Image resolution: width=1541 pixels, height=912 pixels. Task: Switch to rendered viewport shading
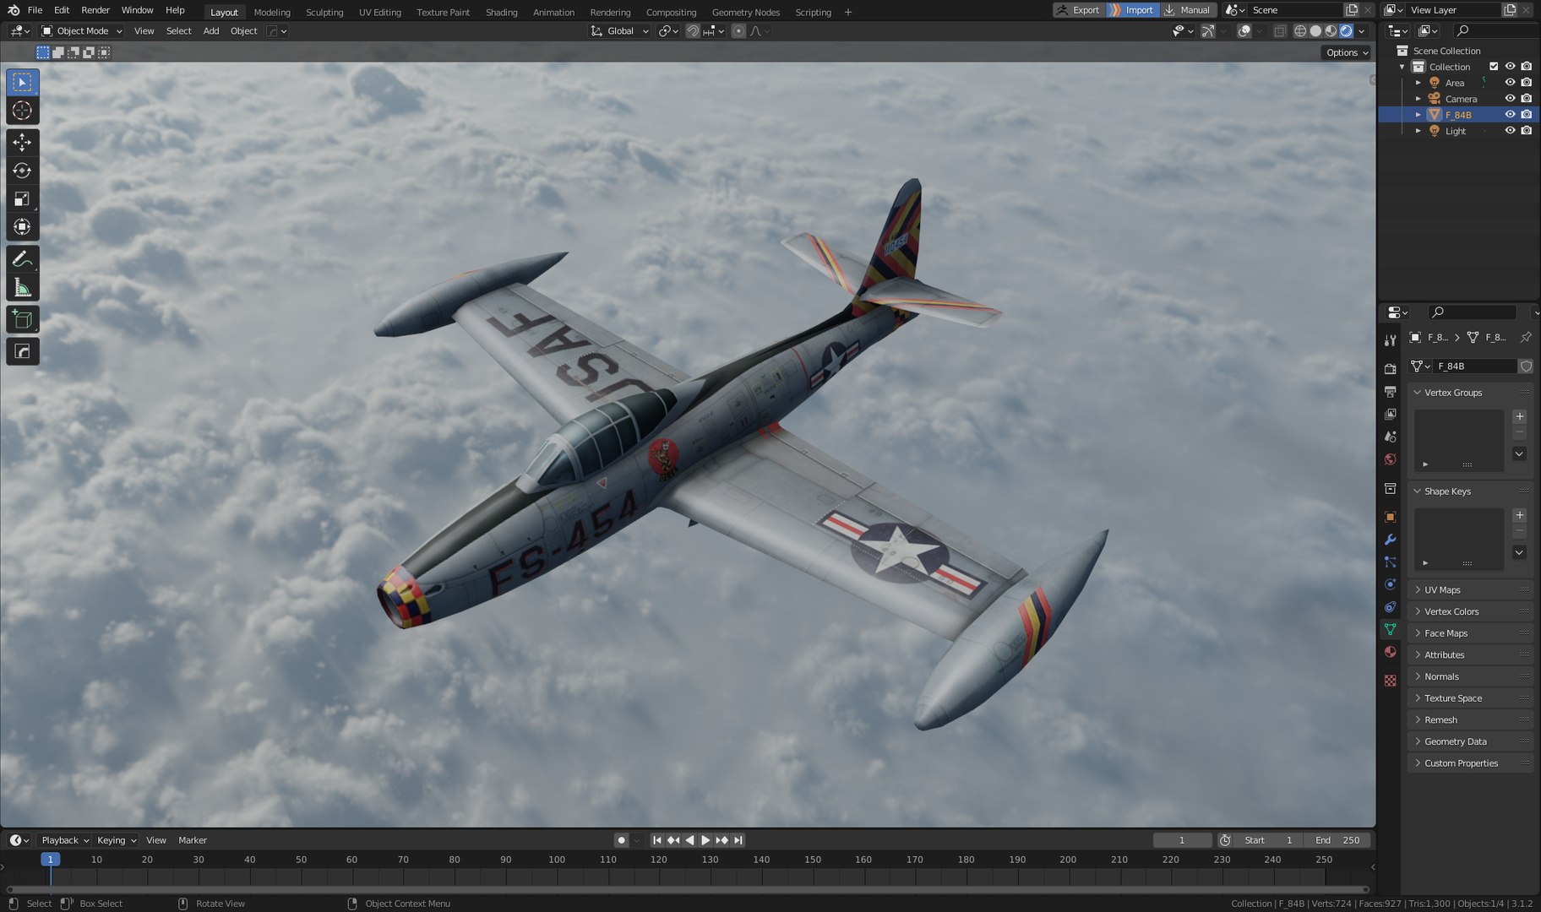[x=1346, y=31]
